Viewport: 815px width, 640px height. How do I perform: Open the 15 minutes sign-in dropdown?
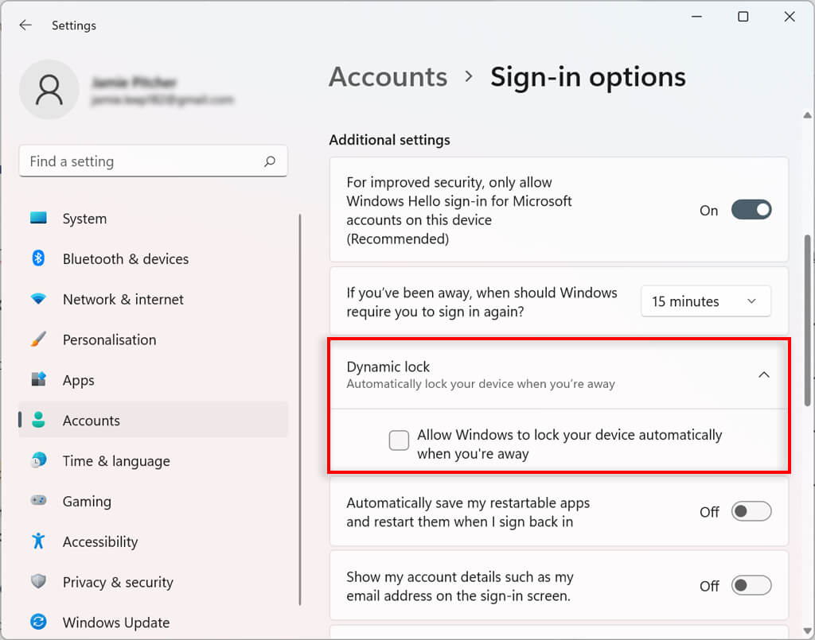coord(705,301)
